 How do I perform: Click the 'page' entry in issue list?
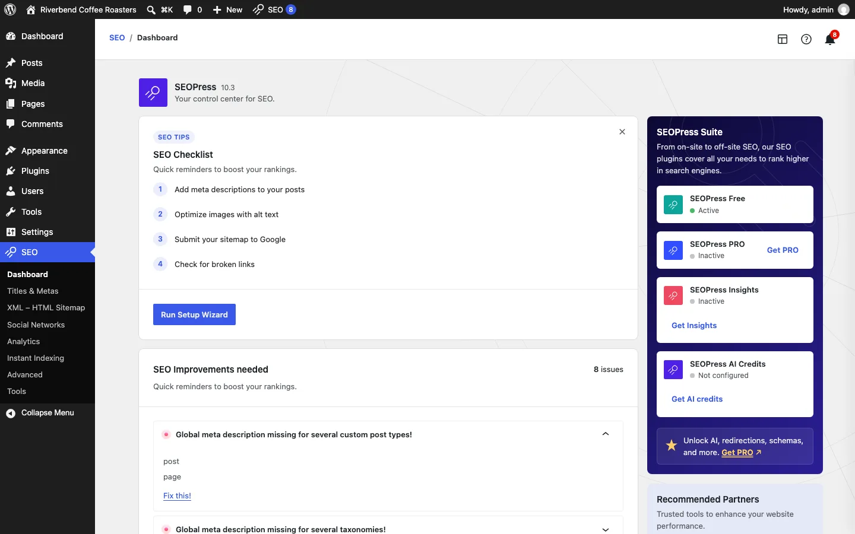172,477
